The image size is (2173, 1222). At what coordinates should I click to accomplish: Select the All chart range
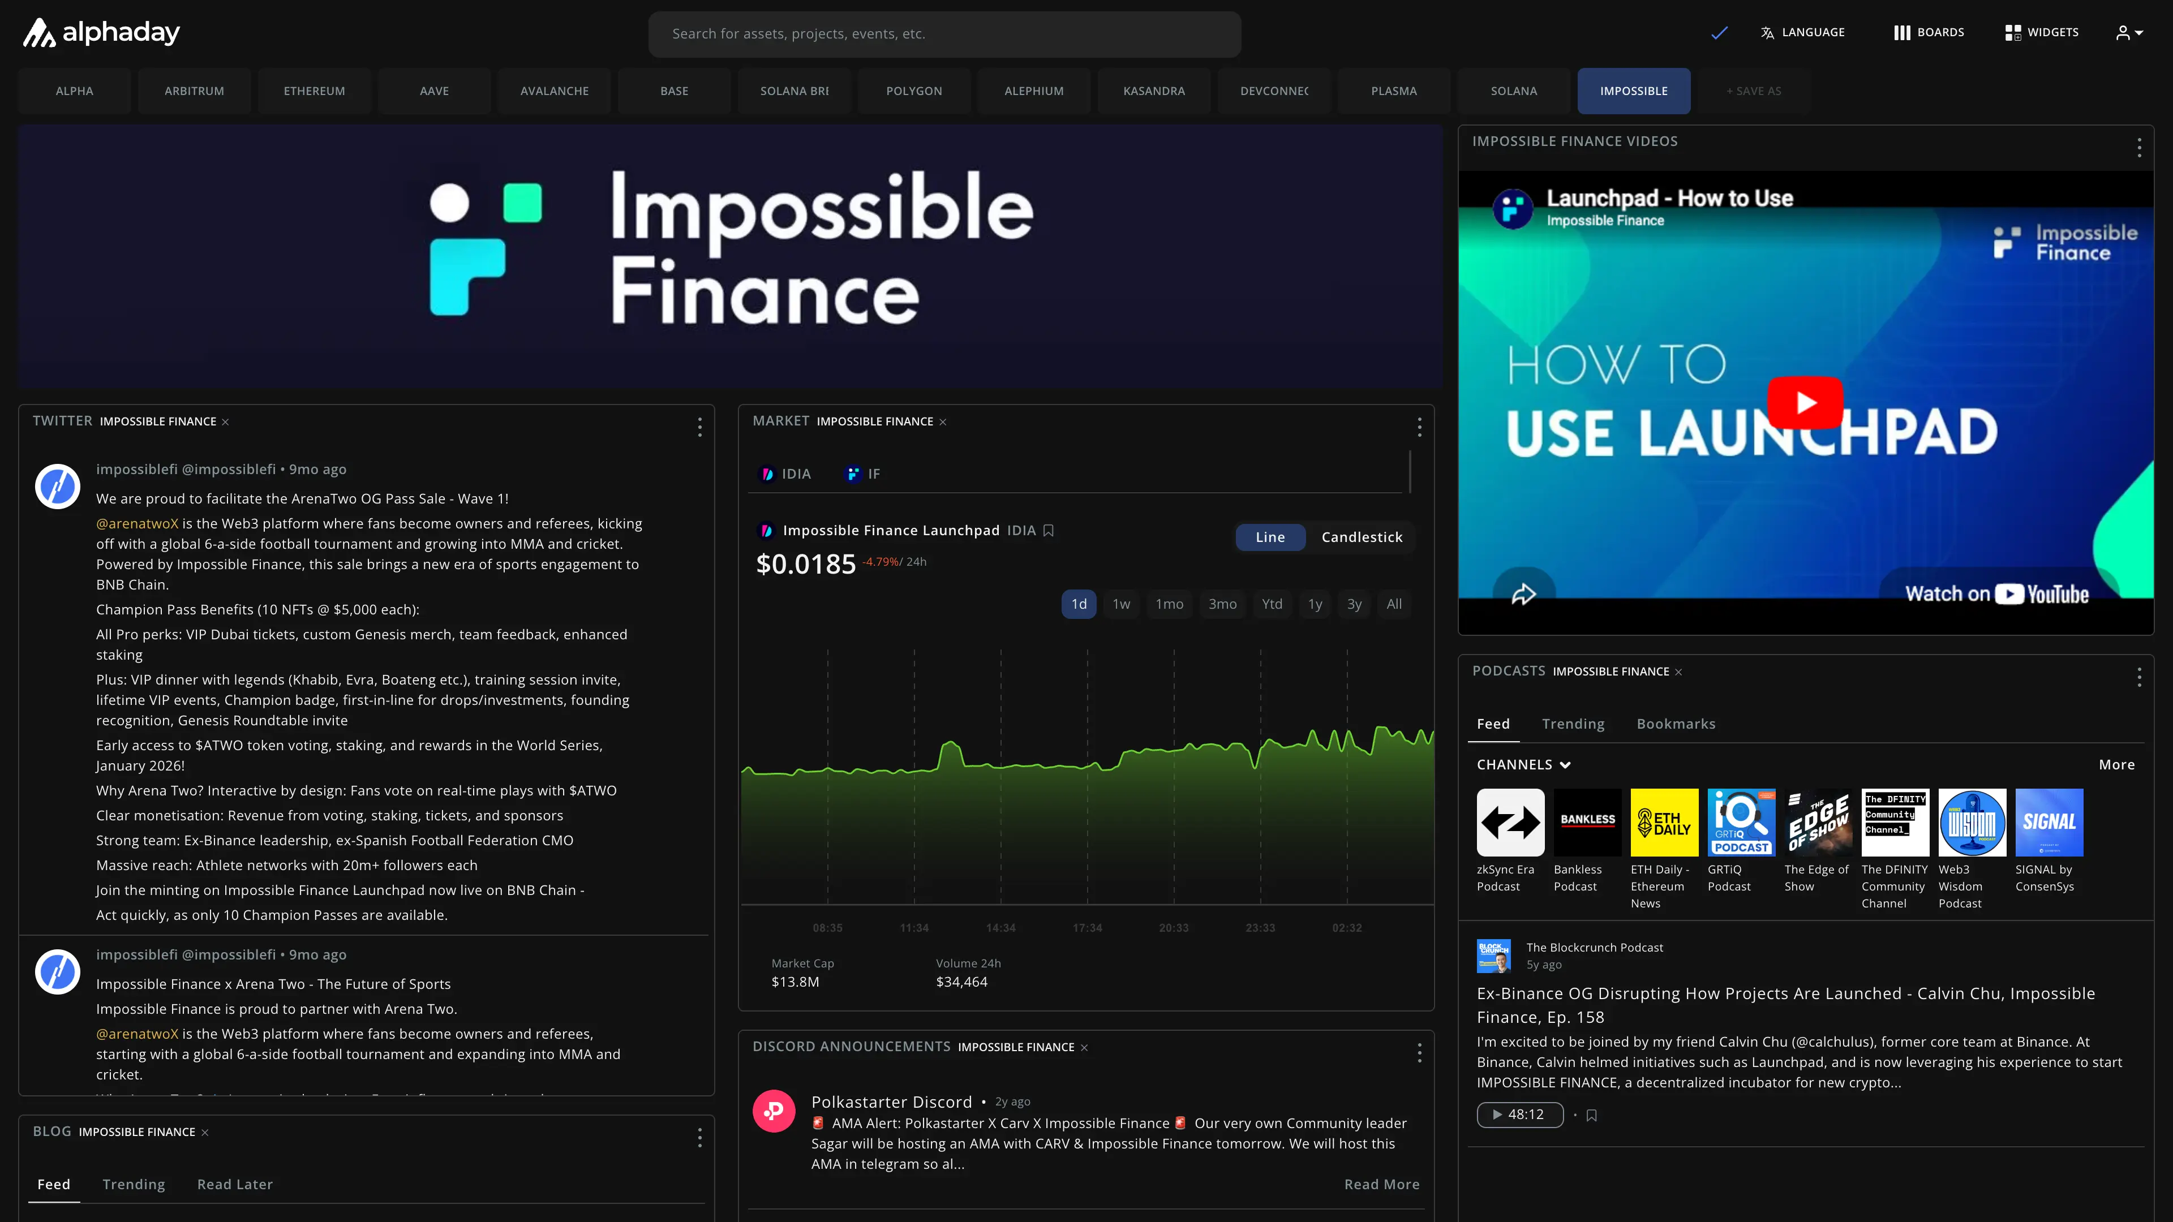pos(1394,604)
